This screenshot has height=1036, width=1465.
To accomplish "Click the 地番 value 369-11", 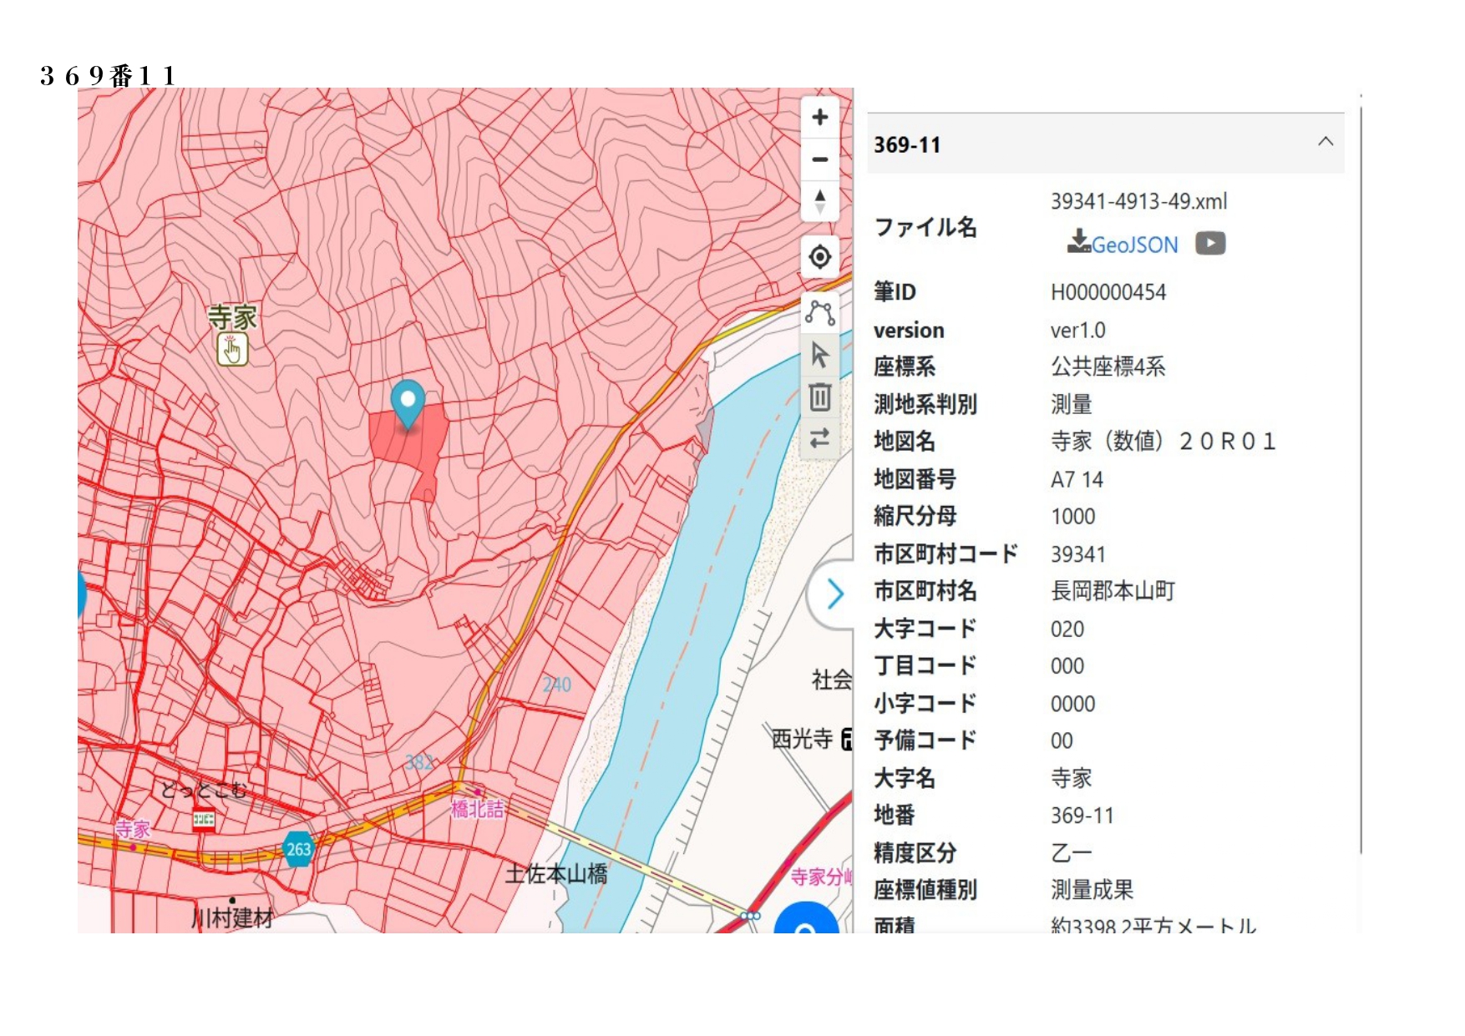I will click(1082, 816).
